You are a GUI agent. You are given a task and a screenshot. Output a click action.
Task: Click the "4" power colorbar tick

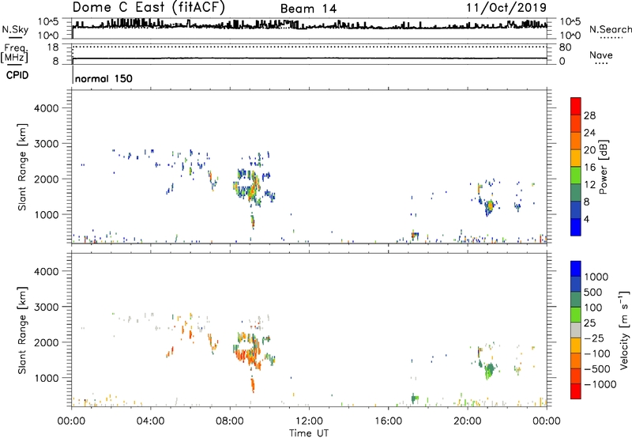pos(586,219)
